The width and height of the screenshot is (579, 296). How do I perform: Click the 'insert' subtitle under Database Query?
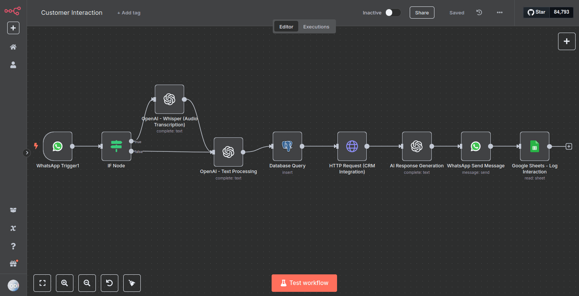point(287,172)
